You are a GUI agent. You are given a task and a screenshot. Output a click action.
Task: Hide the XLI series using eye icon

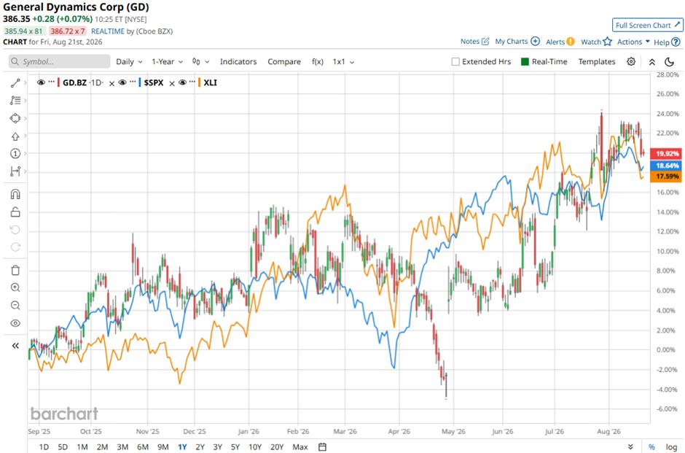[183, 82]
